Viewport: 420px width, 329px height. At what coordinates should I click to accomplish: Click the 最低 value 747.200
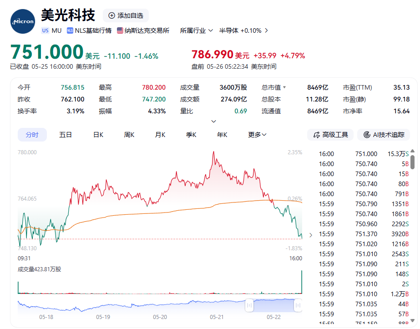tap(154, 99)
